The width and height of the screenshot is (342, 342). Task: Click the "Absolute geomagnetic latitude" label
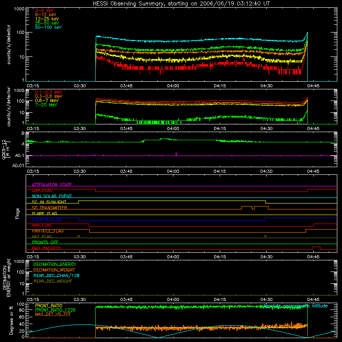click(x=295, y=306)
